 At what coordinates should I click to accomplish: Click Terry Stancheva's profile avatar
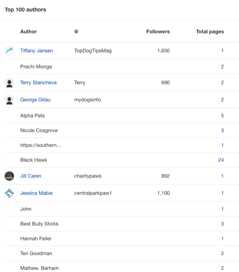click(9, 82)
